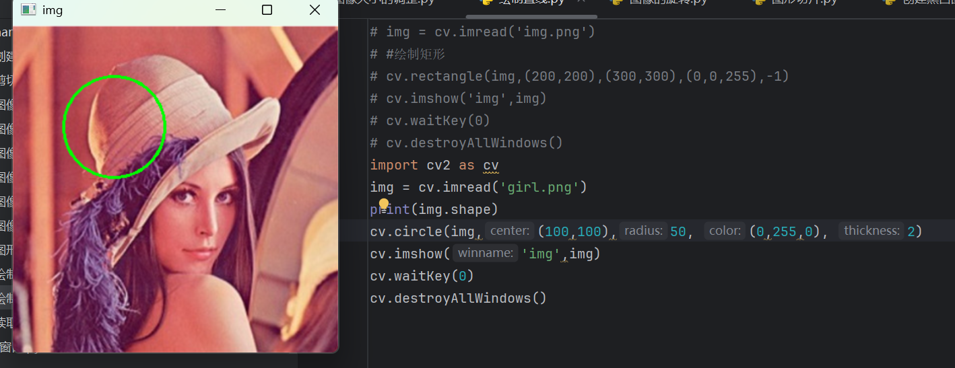Click the '# #绘制矩形' comment line

pos(407,54)
